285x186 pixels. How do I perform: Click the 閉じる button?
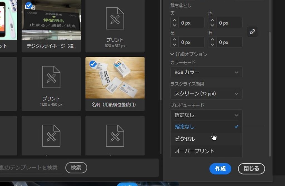[251, 169]
